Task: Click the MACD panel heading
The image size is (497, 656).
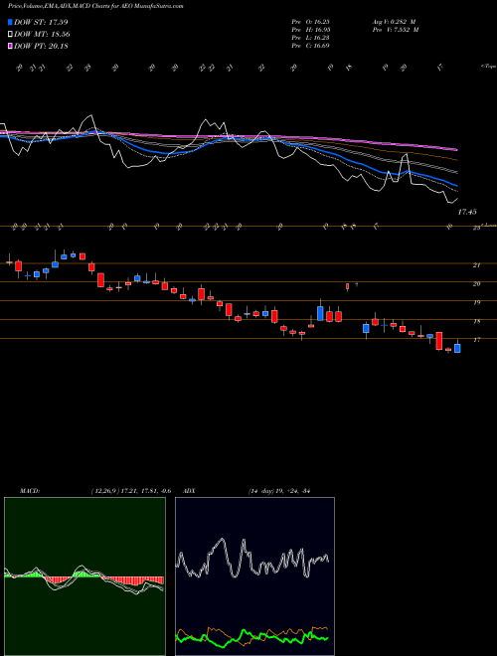Action: [x=29, y=491]
